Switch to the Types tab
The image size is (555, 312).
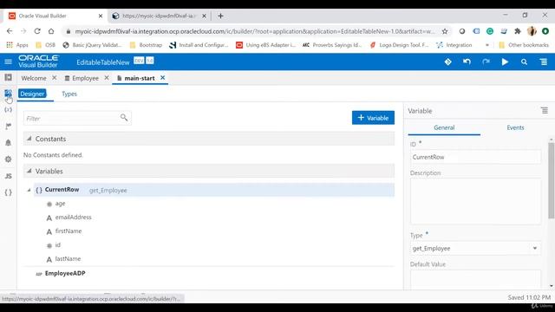point(69,94)
